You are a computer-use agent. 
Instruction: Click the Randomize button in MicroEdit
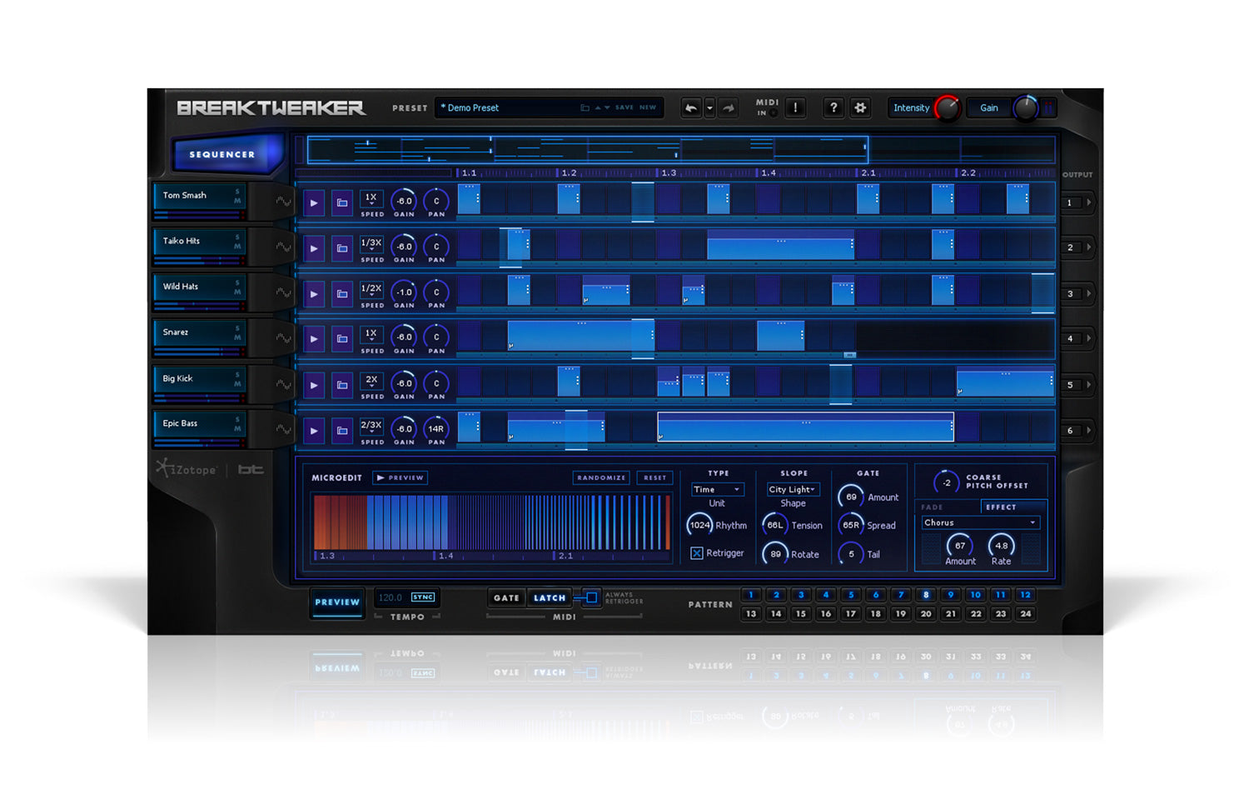(601, 478)
